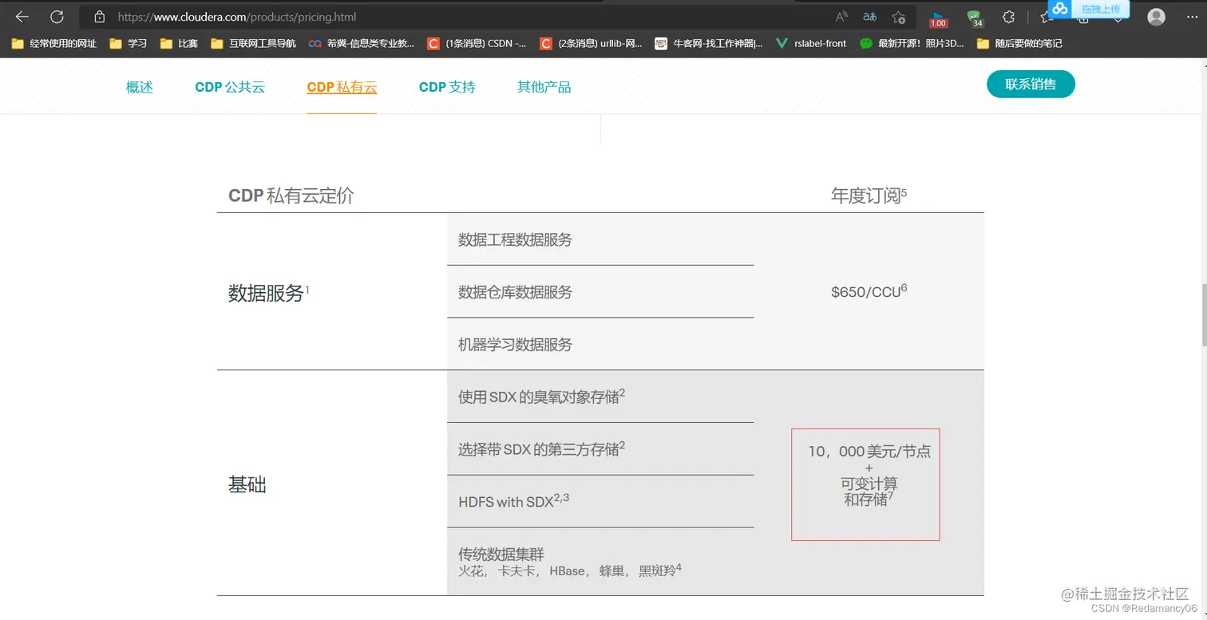Click the 可变计算和存储 text

pyautogui.click(x=869, y=492)
